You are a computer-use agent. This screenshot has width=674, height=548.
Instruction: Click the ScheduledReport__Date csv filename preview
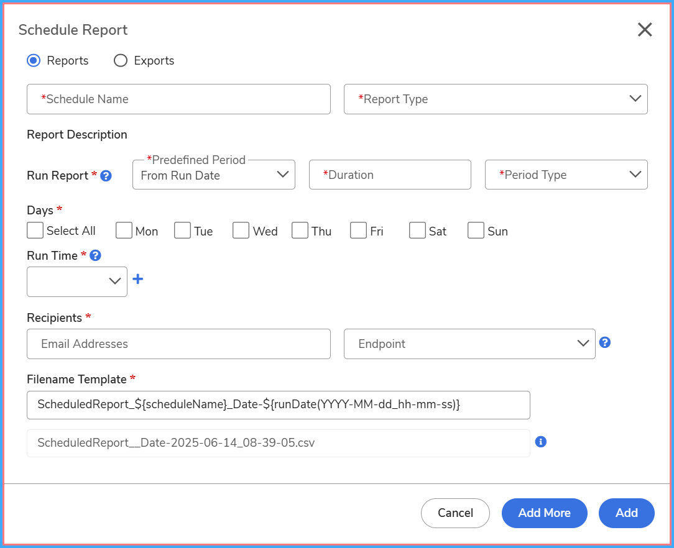pos(278,443)
